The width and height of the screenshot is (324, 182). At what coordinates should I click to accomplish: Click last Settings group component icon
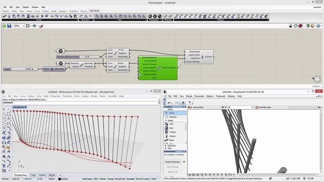point(266,16)
